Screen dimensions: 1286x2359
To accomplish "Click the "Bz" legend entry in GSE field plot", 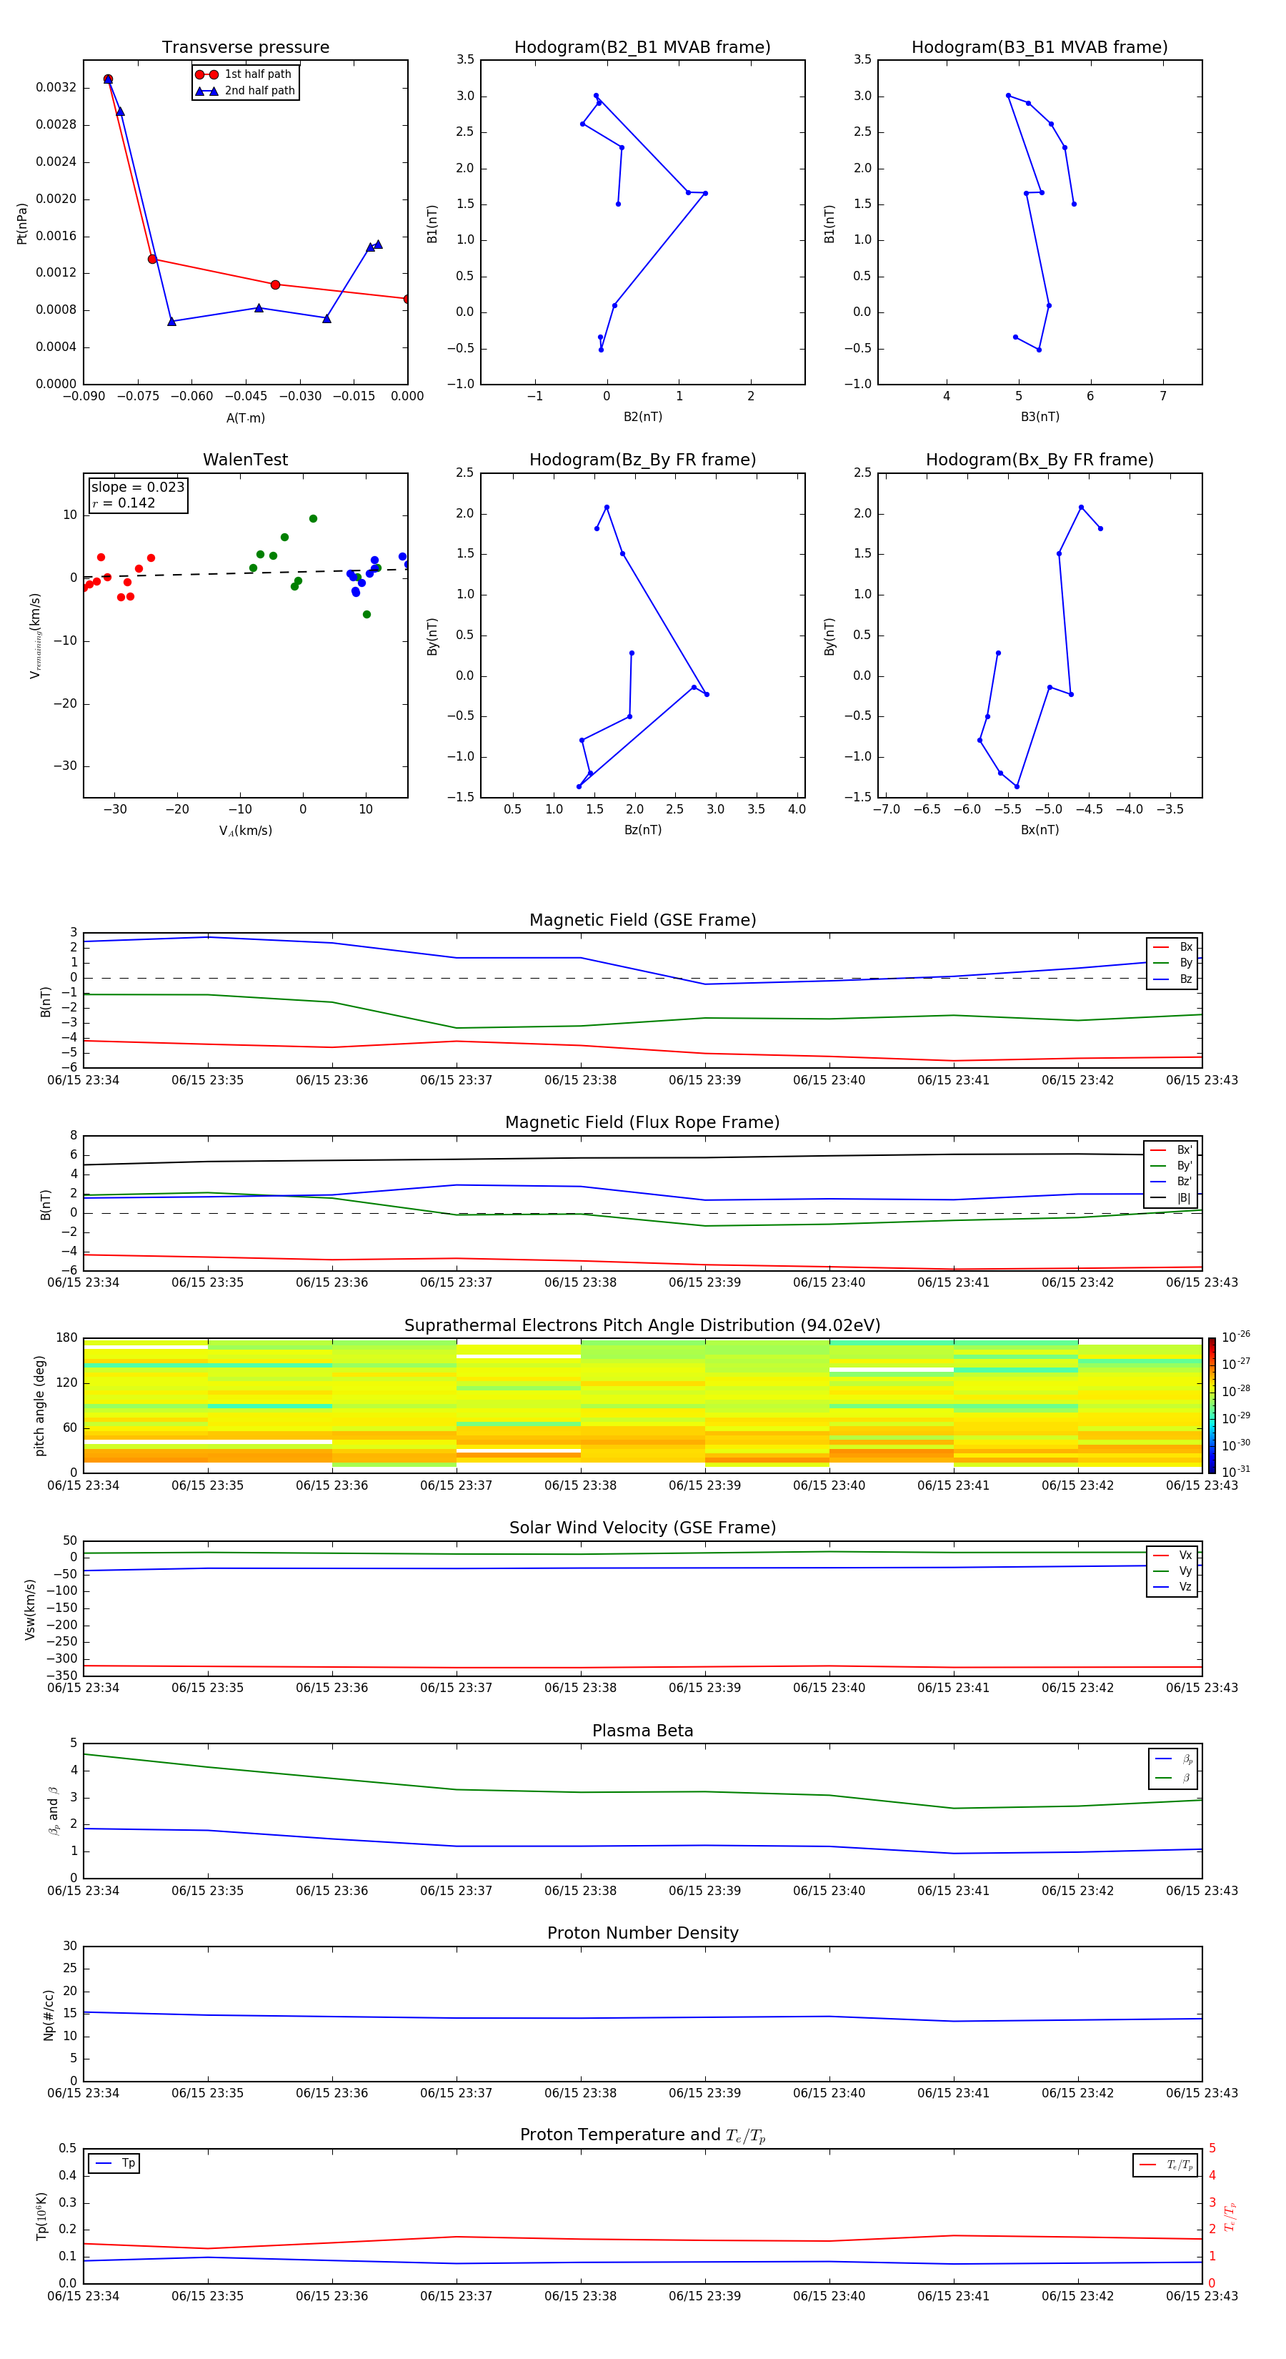I will tap(1172, 979).
